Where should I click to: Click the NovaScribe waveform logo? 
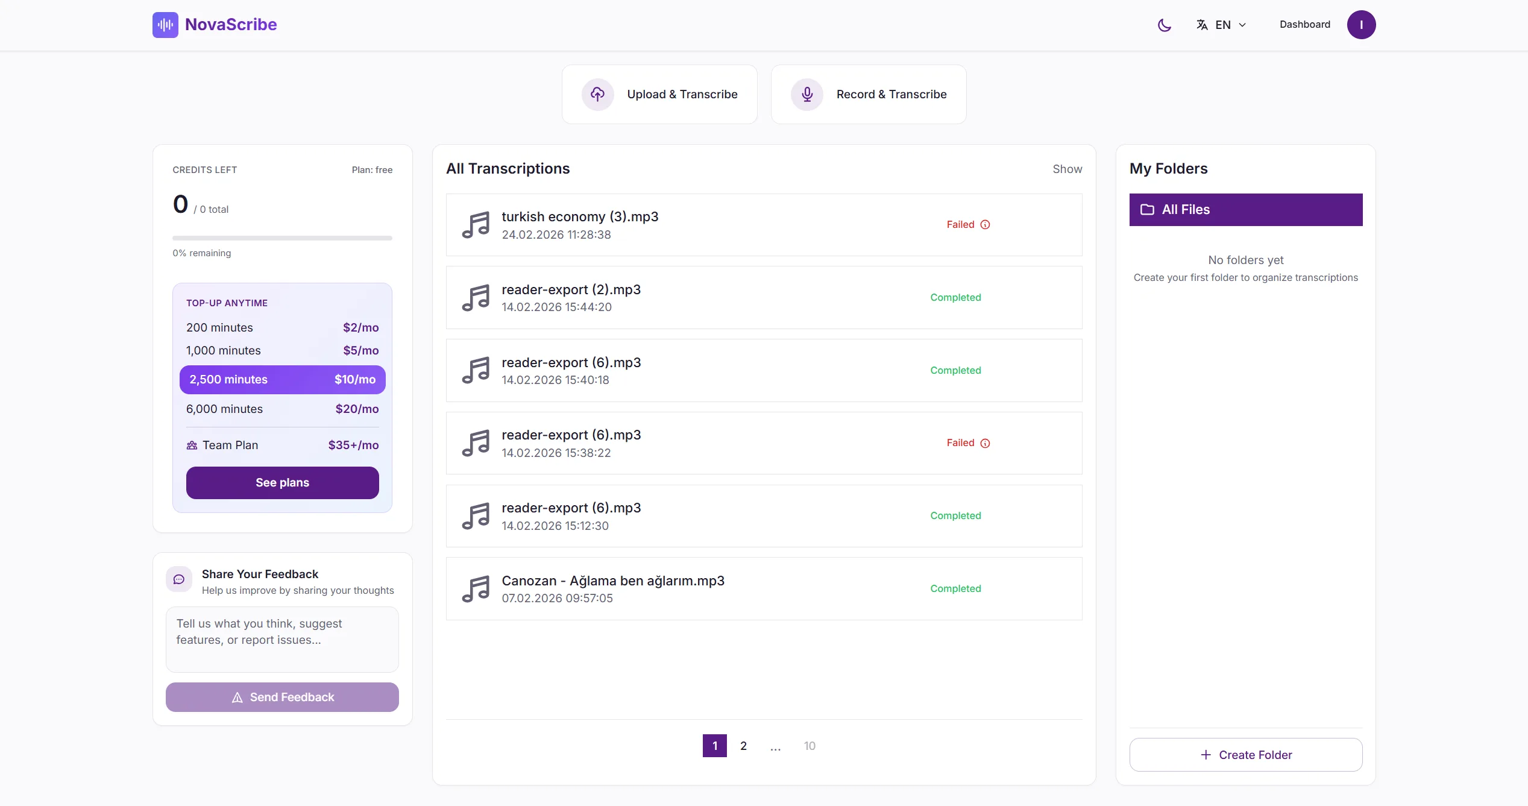click(165, 25)
